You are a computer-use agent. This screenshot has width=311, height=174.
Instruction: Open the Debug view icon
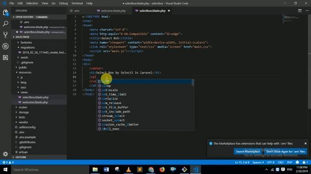[x=5, y=46]
